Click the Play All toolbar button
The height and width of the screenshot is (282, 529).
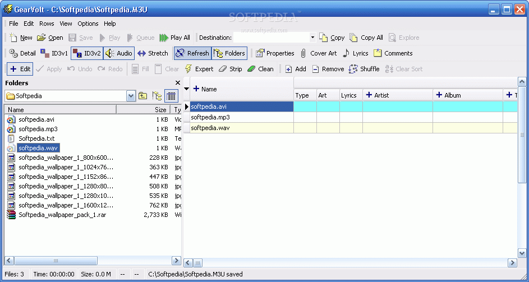175,38
